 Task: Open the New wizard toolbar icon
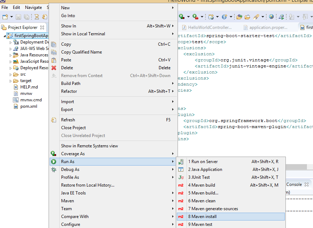(5, 17)
